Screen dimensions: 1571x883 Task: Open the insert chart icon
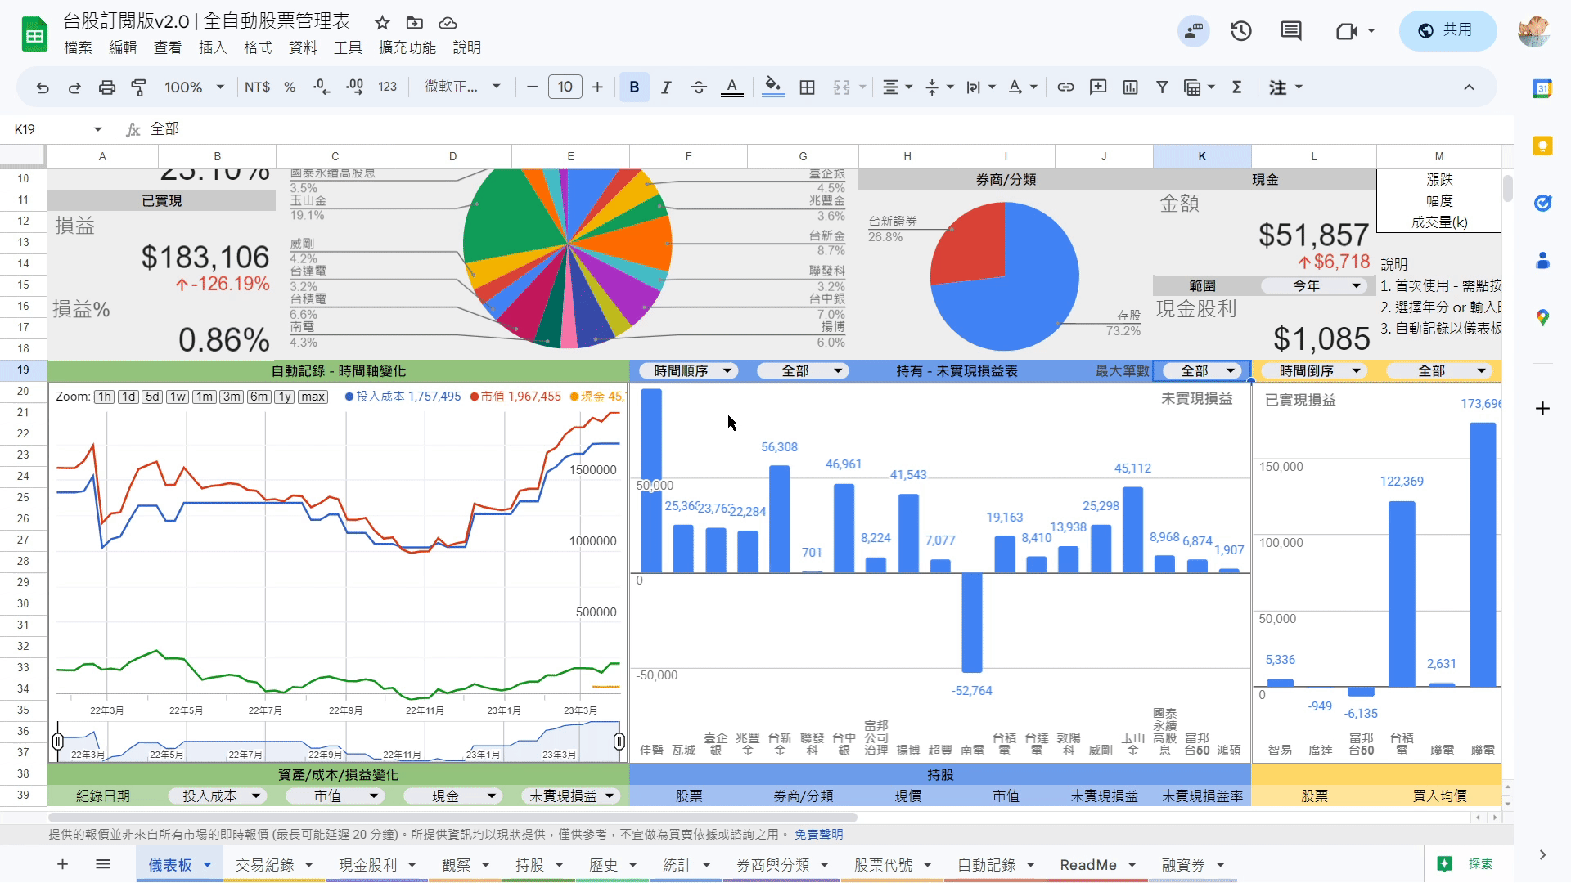point(1130,87)
